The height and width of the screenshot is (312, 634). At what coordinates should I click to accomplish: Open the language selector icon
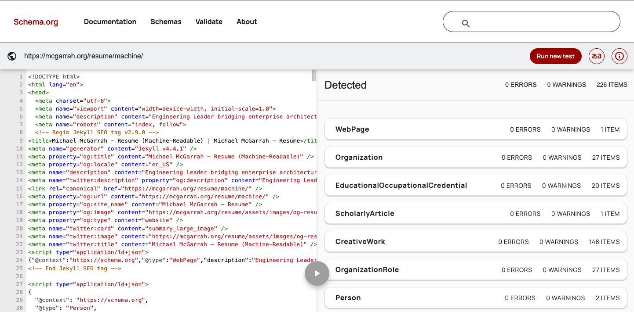tap(597, 56)
